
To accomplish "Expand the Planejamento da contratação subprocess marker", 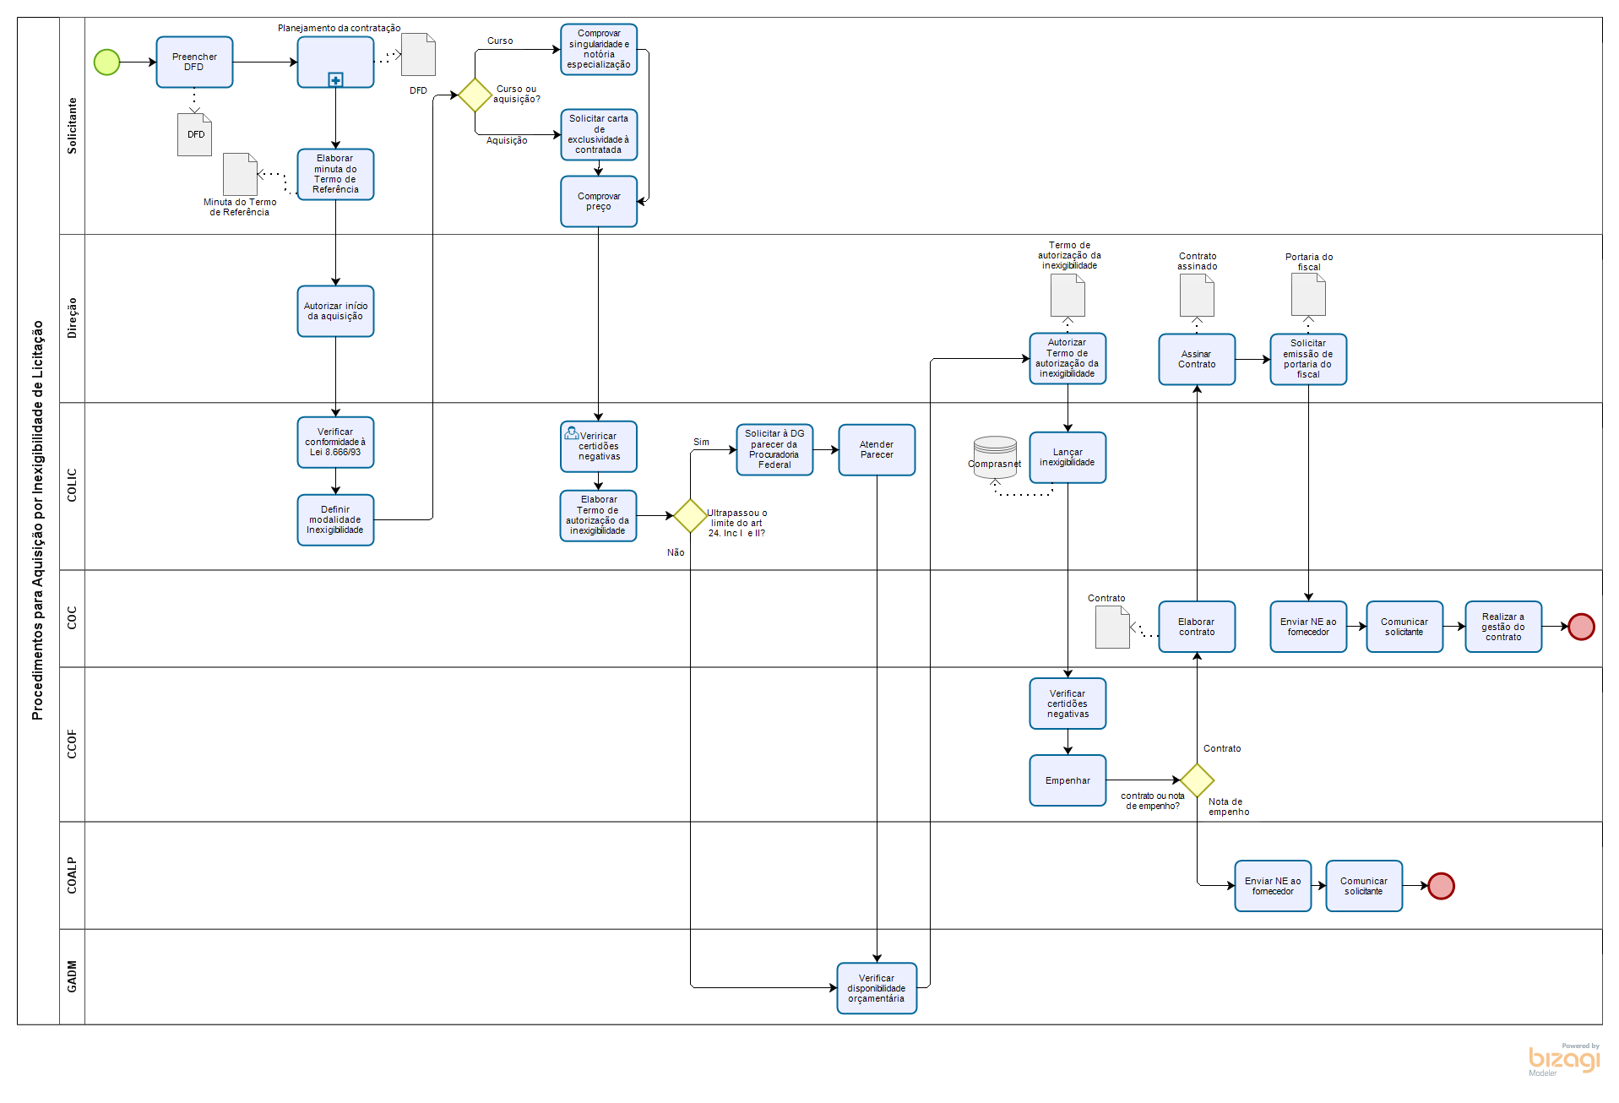I will click(x=335, y=80).
